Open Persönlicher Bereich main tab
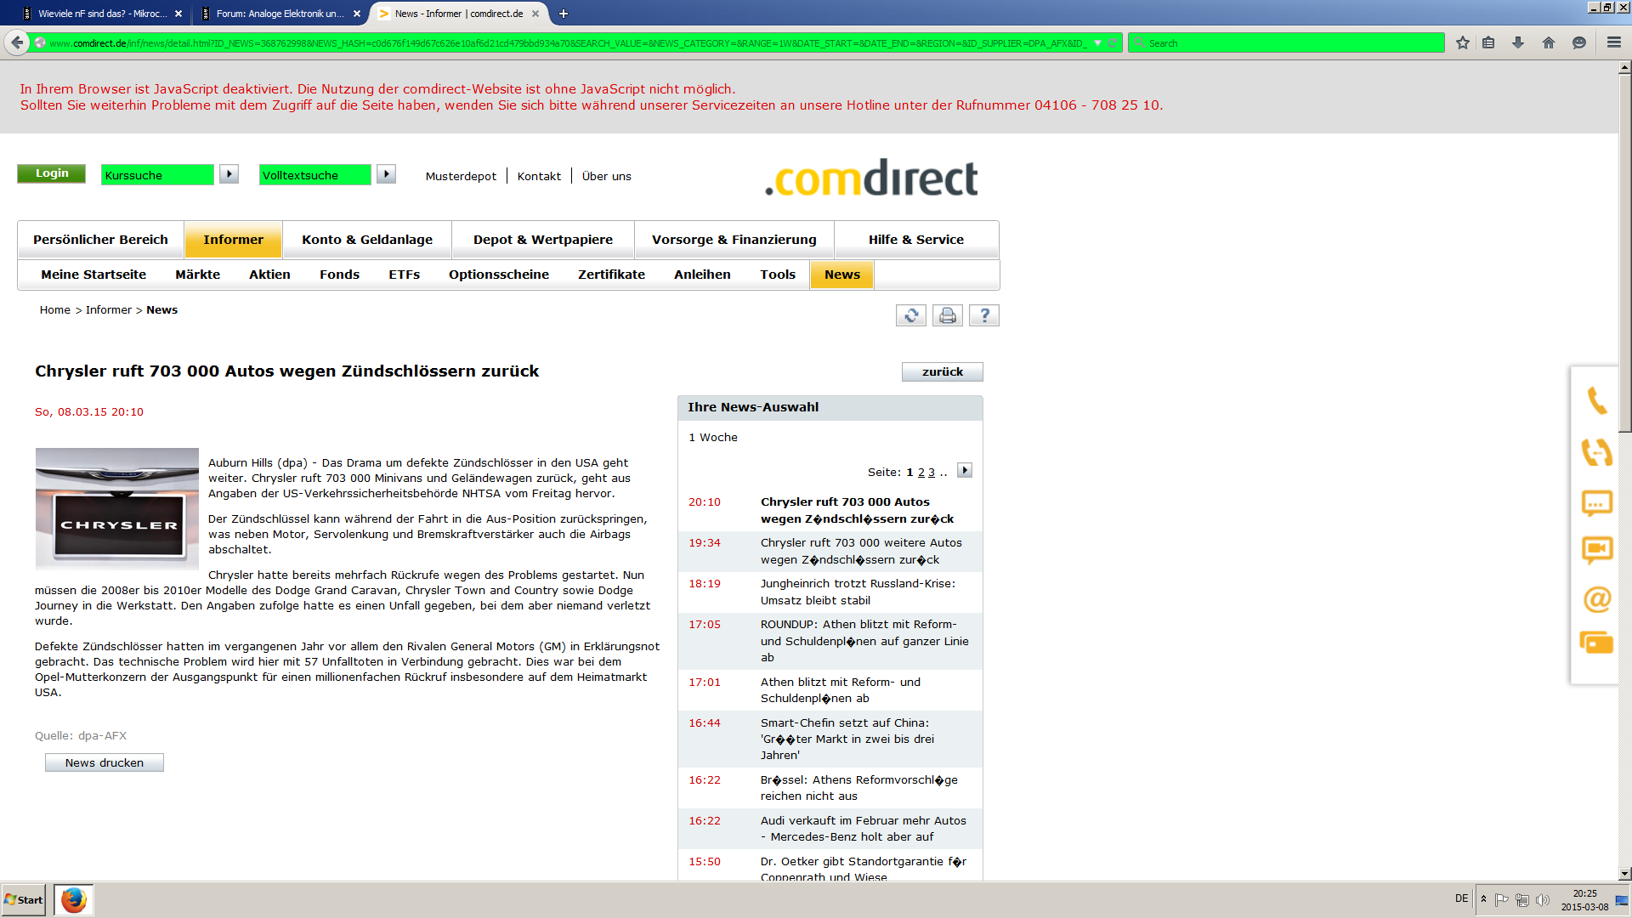 [100, 240]
